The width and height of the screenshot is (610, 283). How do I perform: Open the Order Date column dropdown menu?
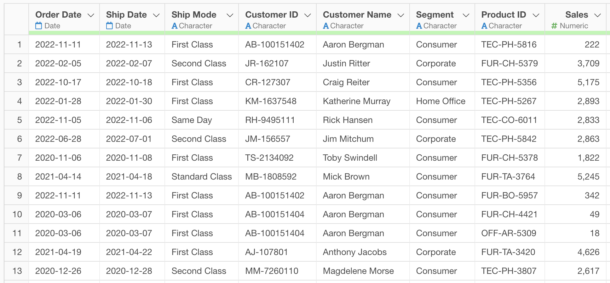click(x=91, y=15)
